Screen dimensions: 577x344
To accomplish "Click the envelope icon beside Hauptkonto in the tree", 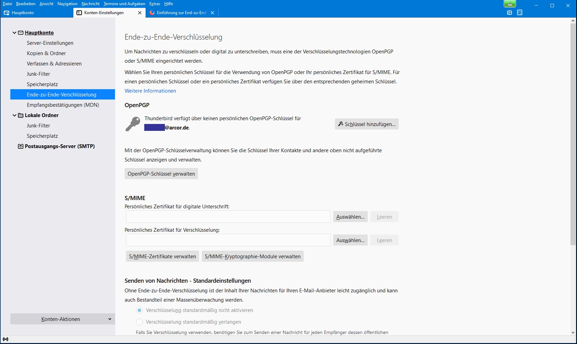I will click(x=21, y=33).
